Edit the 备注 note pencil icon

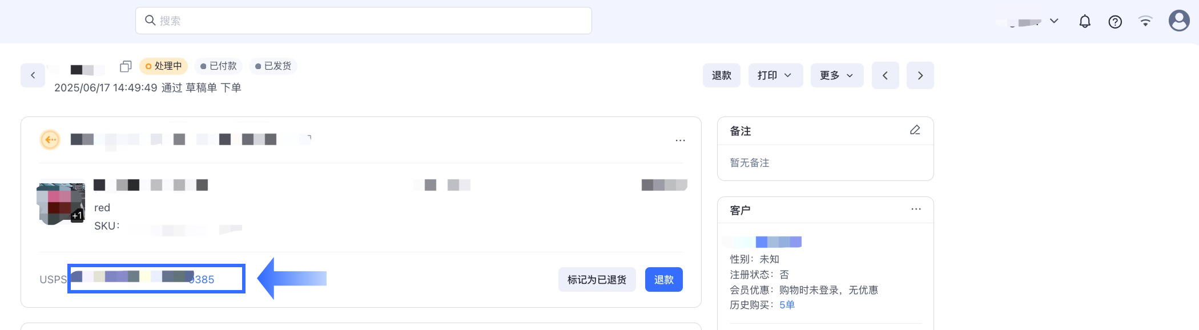(915, 130)
